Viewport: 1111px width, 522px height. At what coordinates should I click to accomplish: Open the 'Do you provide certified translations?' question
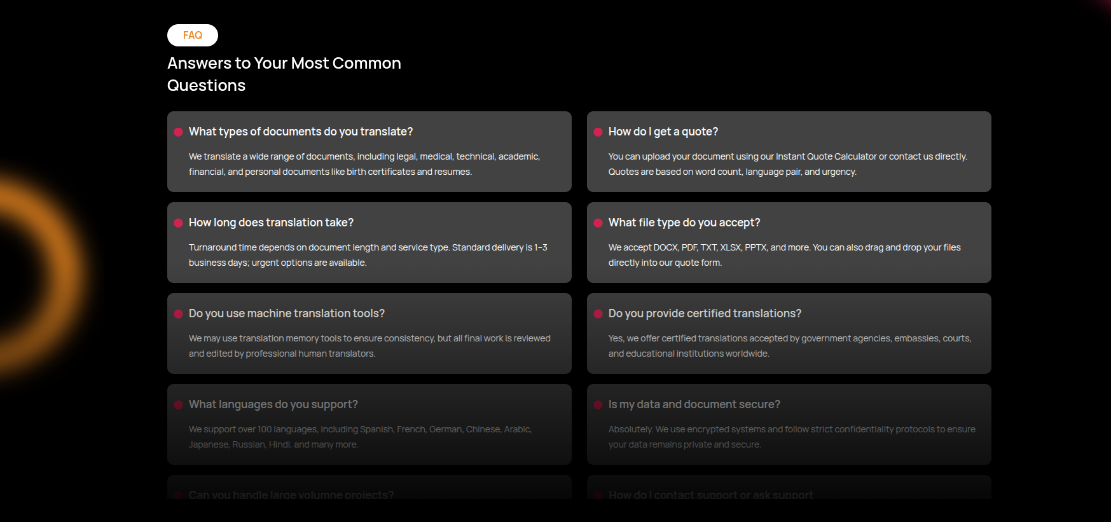[x=705, y=313]
